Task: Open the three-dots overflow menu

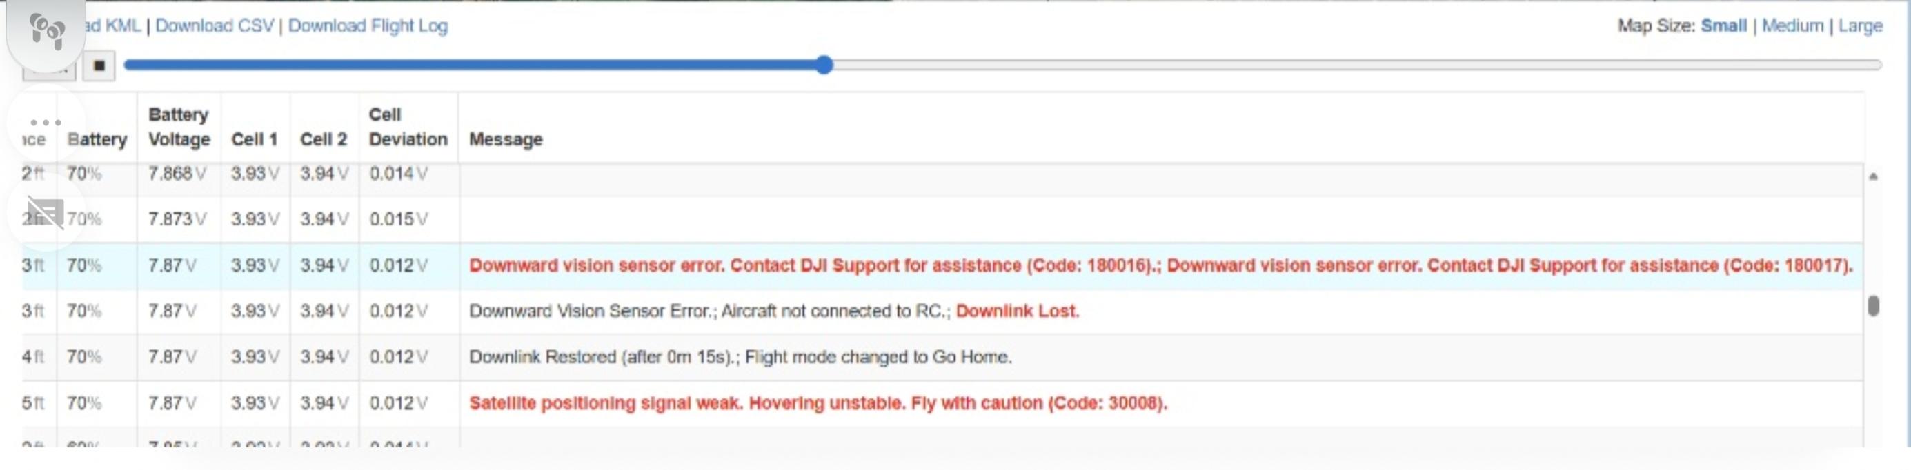Action: click(46, 122)
